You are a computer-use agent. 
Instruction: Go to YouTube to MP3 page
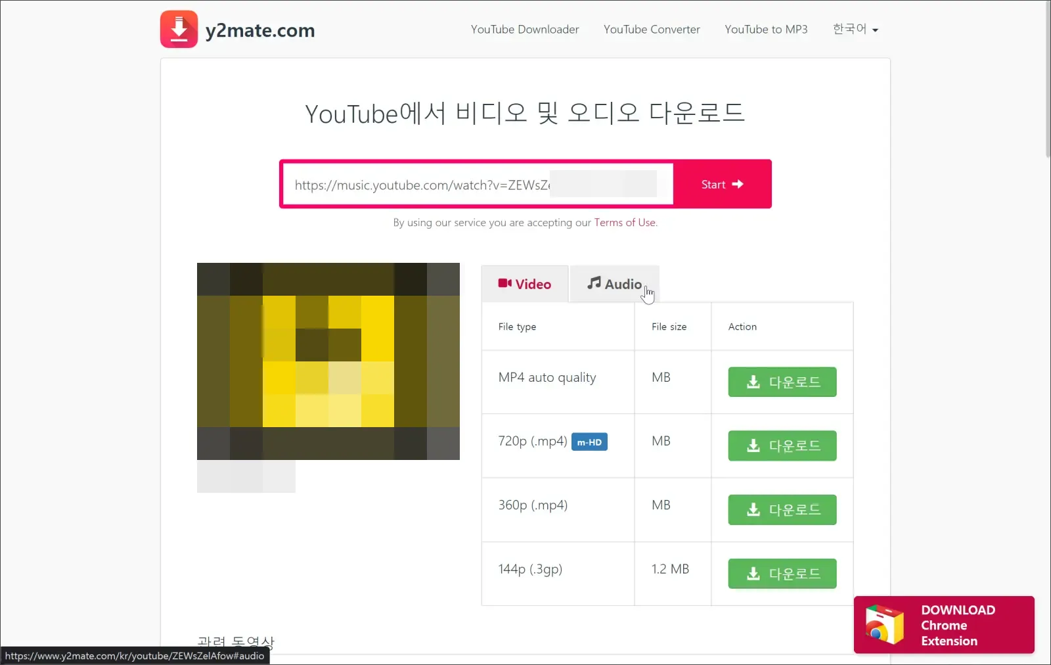[x=766, y=30]
